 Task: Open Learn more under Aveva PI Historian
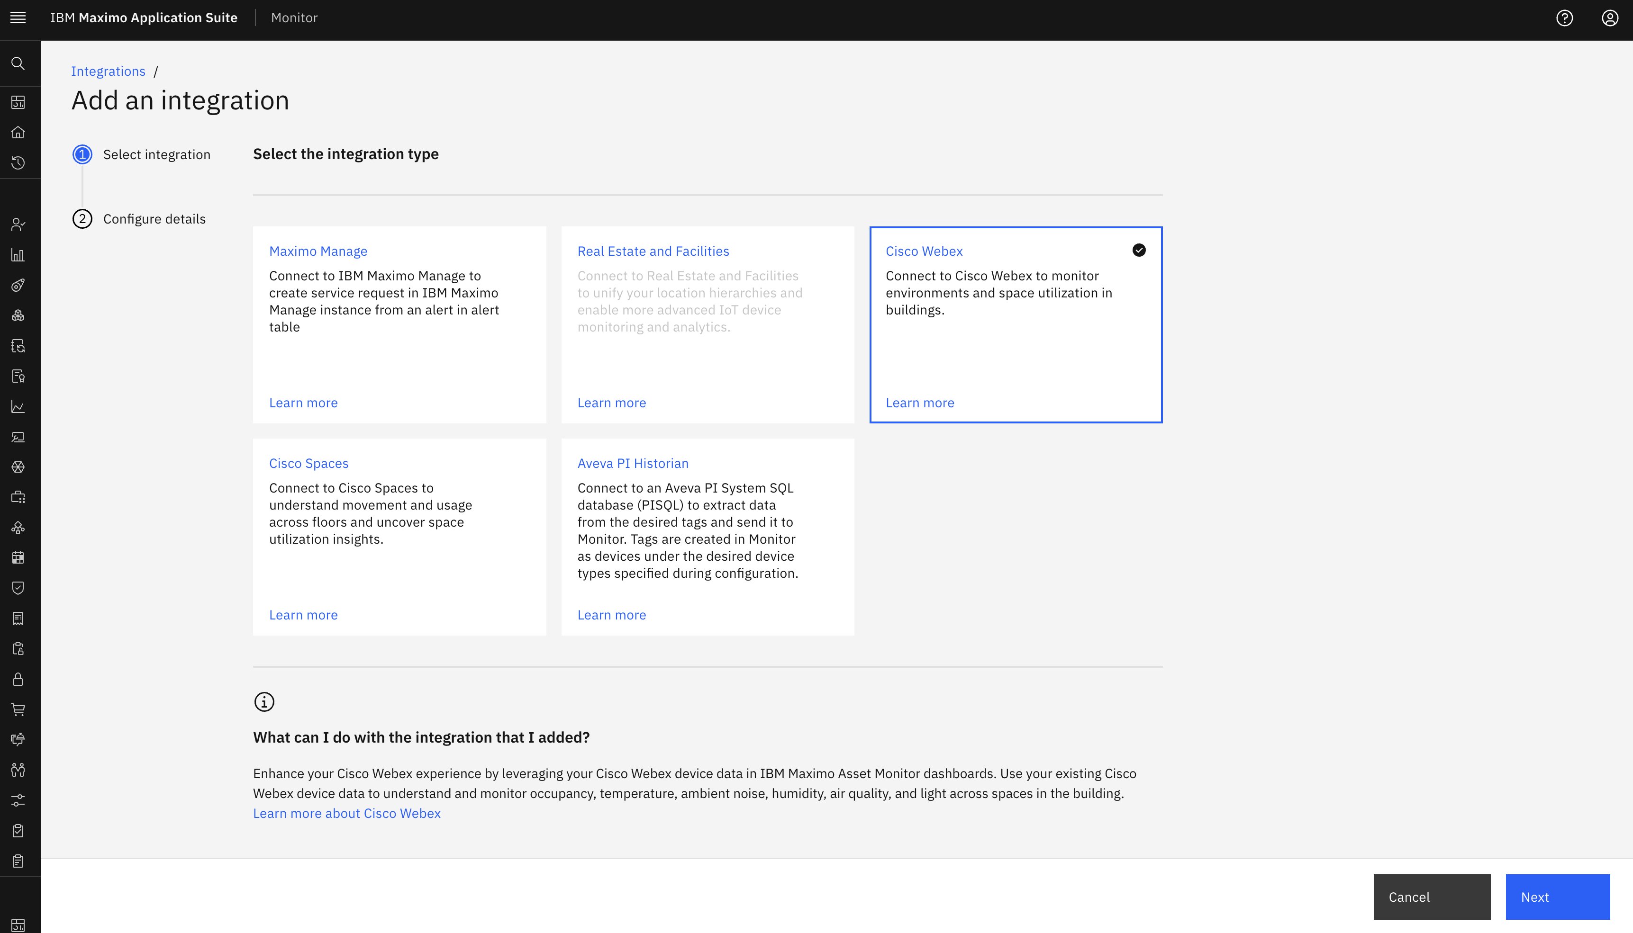pyautogui.click(x=612, y=615)
